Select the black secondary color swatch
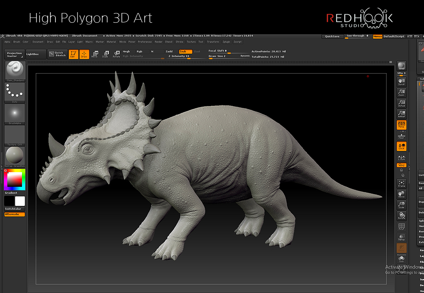The width and height of the screenshot is (424, 293). tap(9, 201)
